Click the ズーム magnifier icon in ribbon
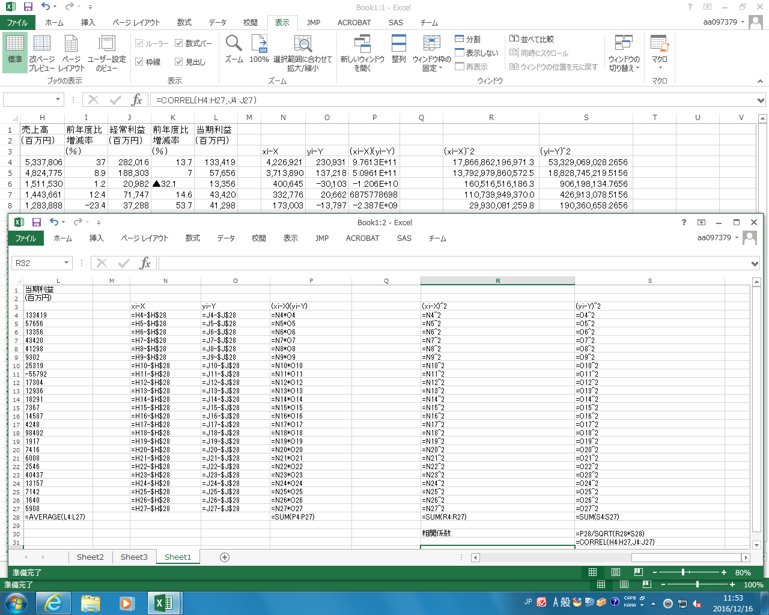This screenshot has height=615, width=769. point(234,44)
